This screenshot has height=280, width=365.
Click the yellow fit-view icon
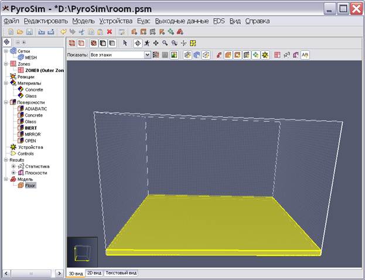click(193, 43)
